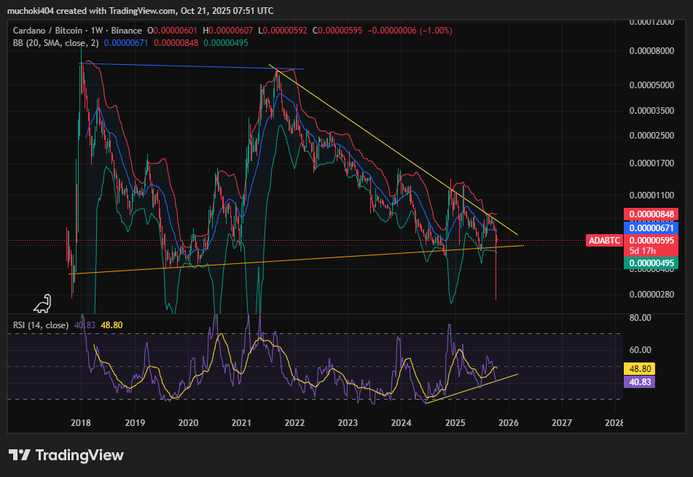Viewport: 693px width, 477px height.
Task: Click the purple 40.83 RSI axis tag
Action: pos(640,381)
